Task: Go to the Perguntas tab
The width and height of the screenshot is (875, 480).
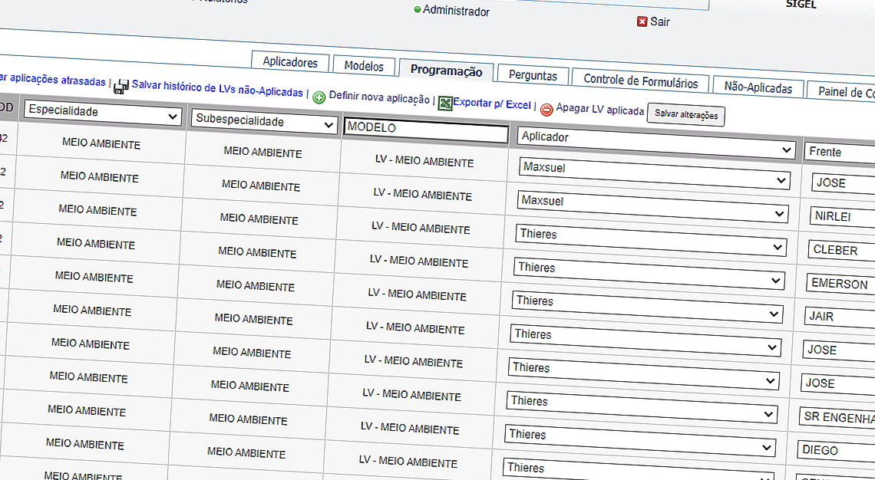Action: point(533,75)
